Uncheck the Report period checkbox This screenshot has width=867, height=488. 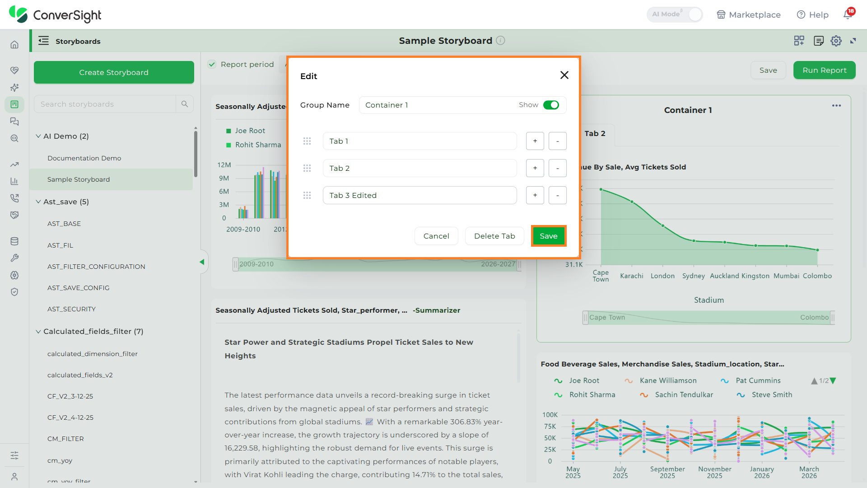pos(212,64)
